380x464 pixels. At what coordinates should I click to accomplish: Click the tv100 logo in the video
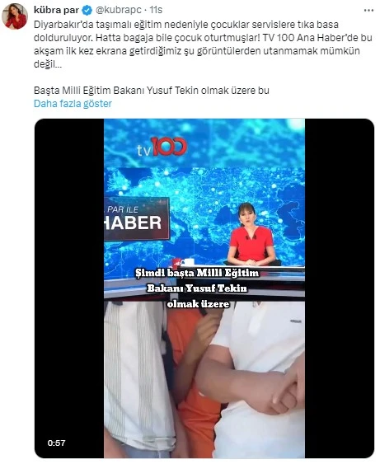pyautogui.click(x=162, y=147)
